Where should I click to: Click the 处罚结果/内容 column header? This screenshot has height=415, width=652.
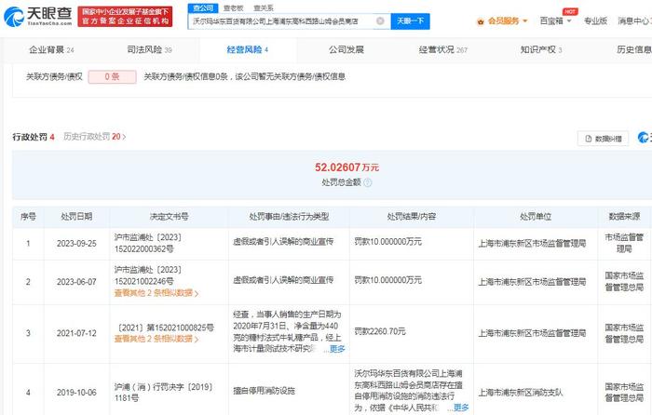click(412, 217)
